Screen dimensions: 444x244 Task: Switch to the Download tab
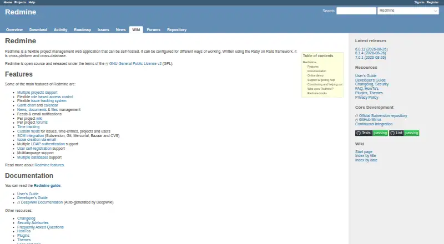[38, 30]
